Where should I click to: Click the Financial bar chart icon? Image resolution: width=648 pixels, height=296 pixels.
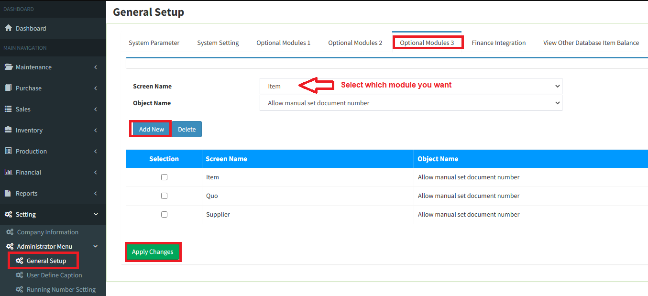click(x=8, y=172)
